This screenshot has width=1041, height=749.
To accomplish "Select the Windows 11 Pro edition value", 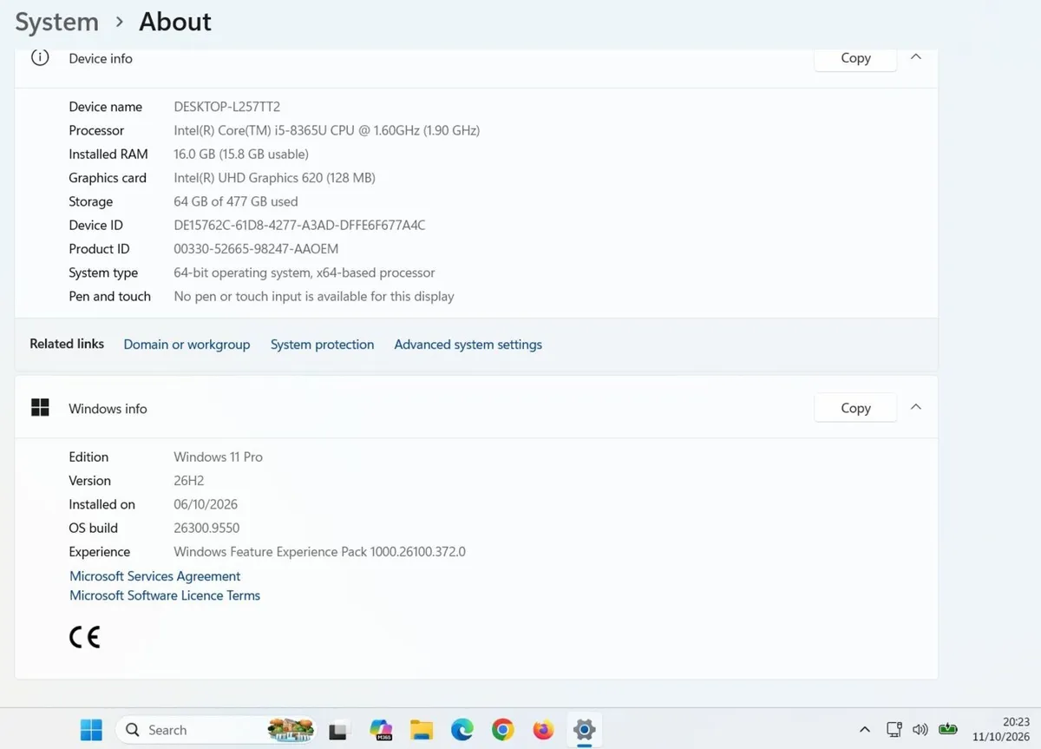I will coord(218,457).
